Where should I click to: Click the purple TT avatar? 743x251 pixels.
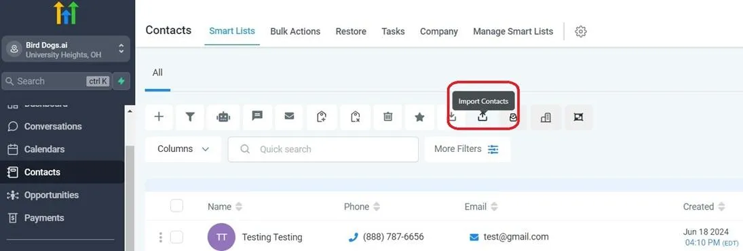coord(221,237)
